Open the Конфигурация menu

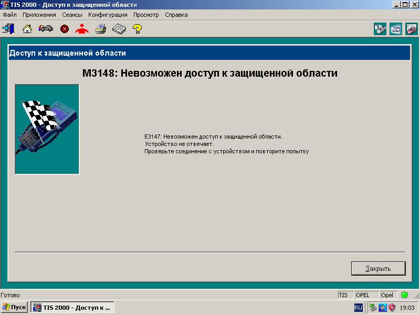108,15
